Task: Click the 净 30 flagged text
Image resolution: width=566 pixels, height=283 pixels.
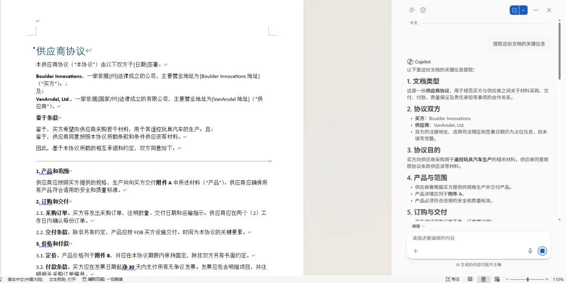Action: pos(128,267)
